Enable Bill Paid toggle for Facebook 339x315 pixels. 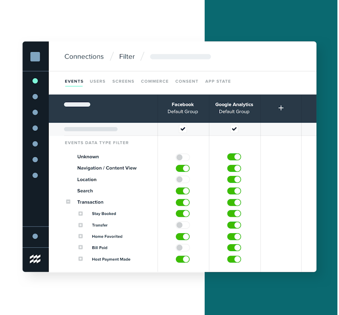coord(183,248)
